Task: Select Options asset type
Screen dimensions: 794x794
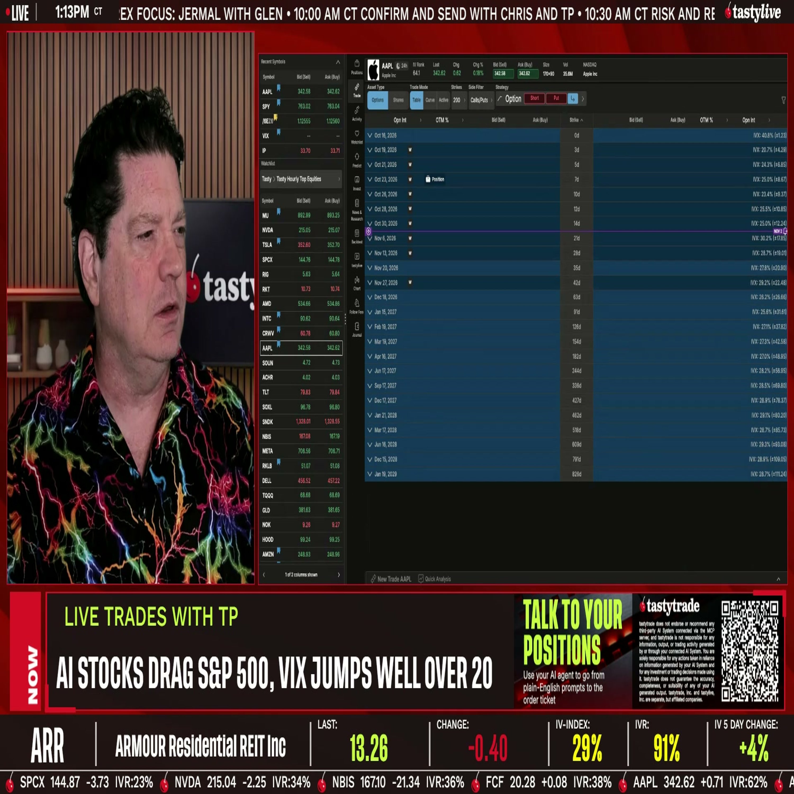Action: click(x=377, y=100)
